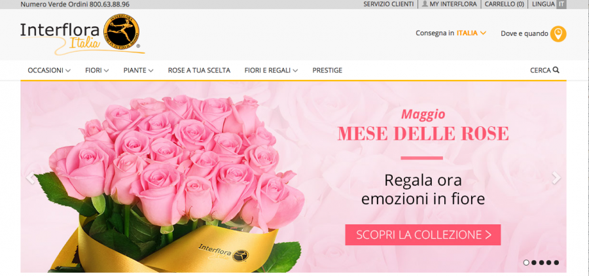Click the Scopri la collezione button
This screenshot has height=276, width=589.
pyautogui.click(x=423, y=235)
